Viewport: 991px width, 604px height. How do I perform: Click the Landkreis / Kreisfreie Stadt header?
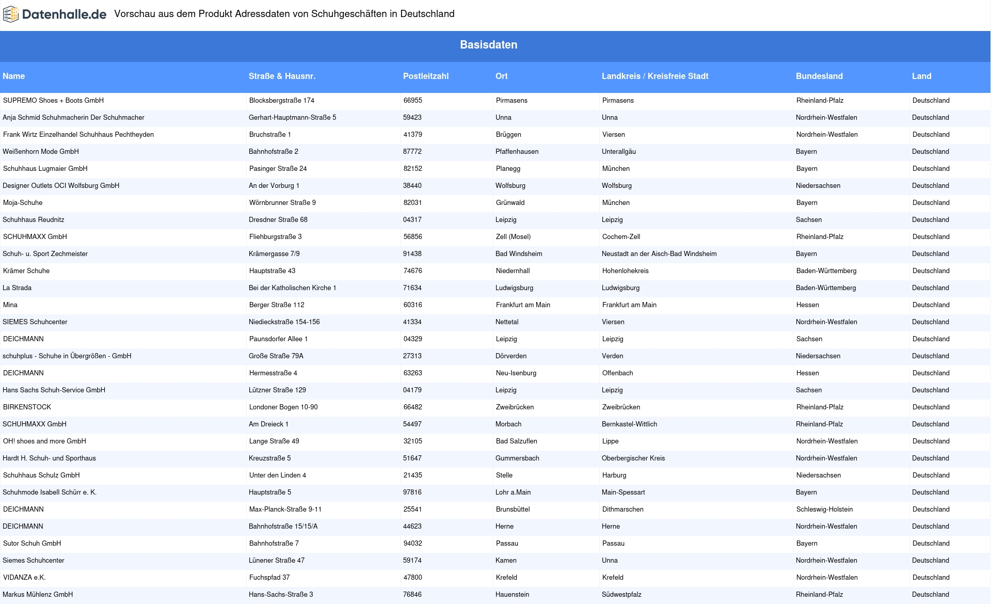655,76
